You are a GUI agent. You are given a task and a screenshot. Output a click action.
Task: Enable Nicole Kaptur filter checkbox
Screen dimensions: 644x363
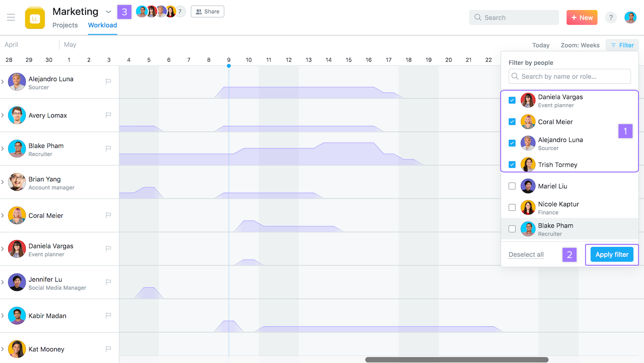pos(512,207)
